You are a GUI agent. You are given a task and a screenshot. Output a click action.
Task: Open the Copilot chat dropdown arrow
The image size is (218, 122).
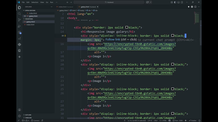point(151,2)
